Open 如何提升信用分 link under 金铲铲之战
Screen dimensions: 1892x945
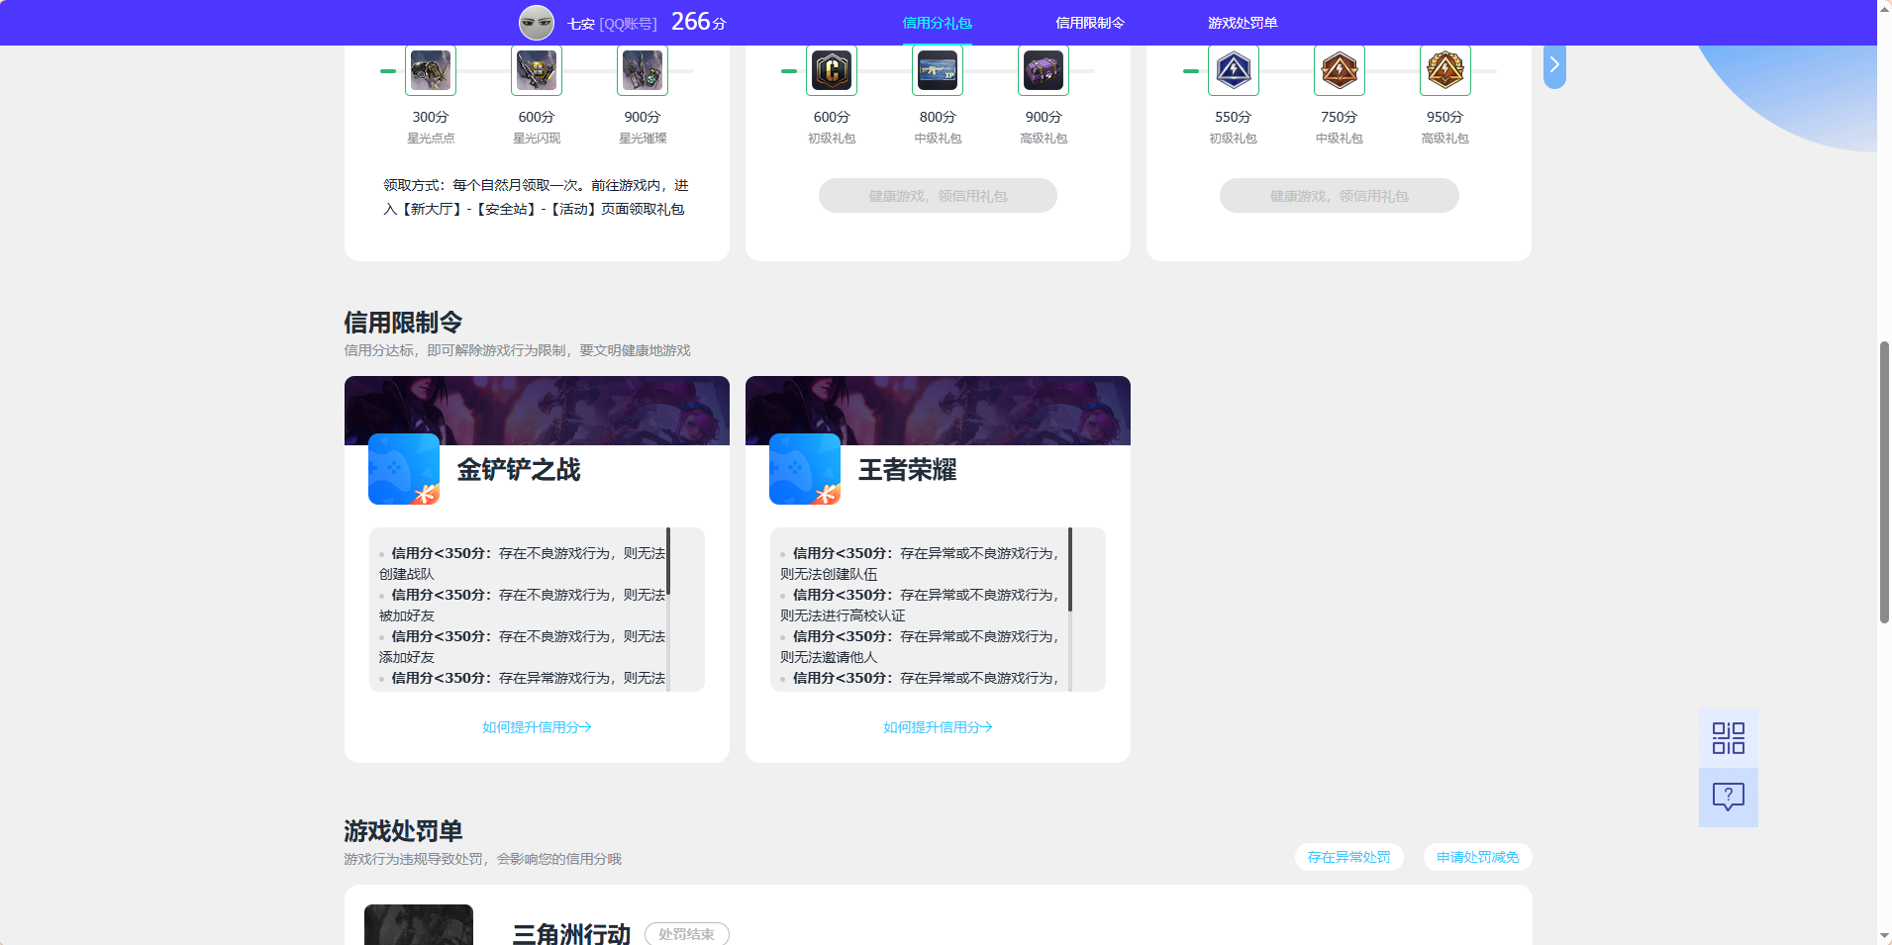point(537,727)
